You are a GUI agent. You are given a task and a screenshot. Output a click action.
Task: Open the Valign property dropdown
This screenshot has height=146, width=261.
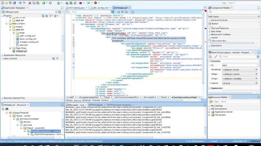(x=240, y=79)
